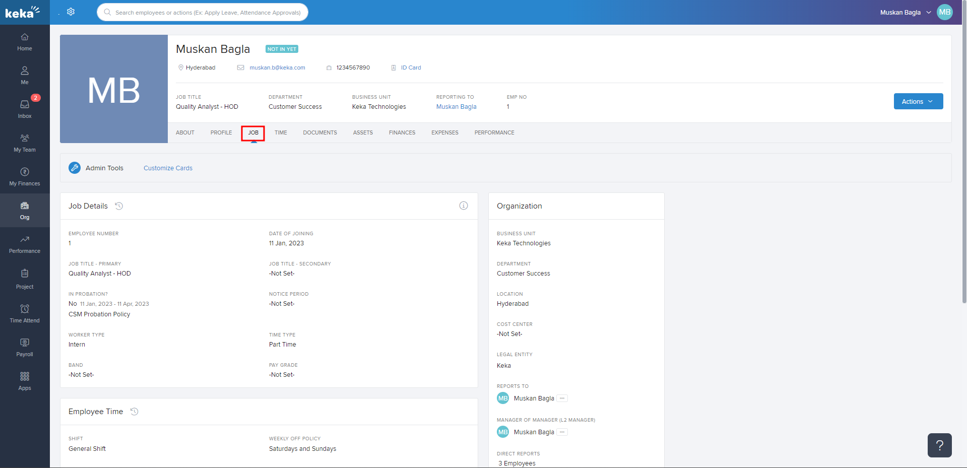The height and width of the screenshot is (468, 967).
Task: Open Inbox with 2 notifications
Action: (x=25, y=109)
